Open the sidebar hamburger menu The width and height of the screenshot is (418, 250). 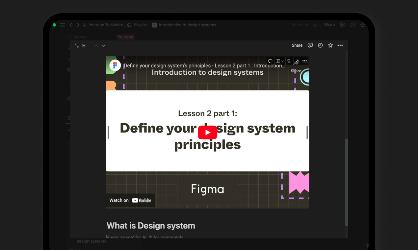(62, 25)
